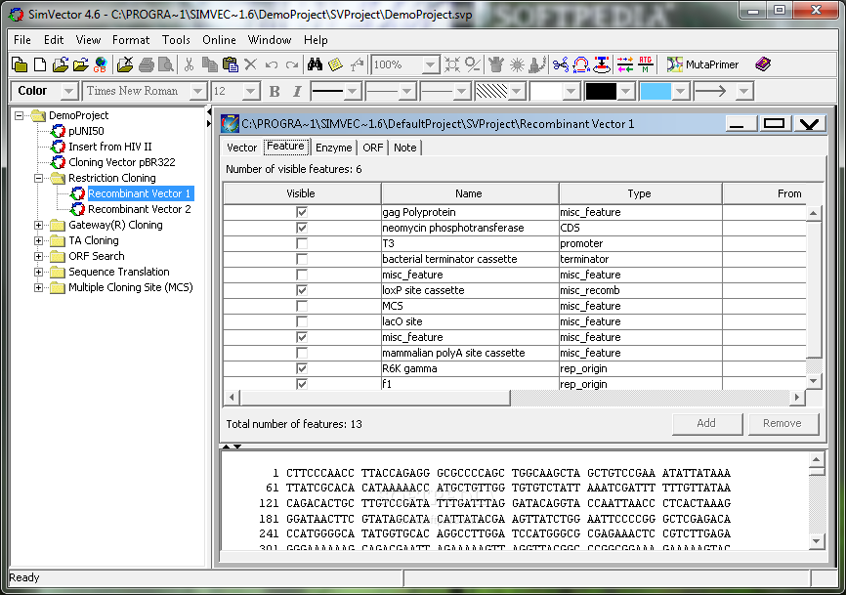Open the font size 12 dropdown

click(x=250, y=91)
